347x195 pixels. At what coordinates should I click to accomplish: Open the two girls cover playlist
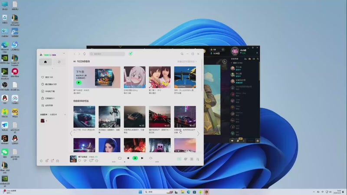[x=160, y=77]
